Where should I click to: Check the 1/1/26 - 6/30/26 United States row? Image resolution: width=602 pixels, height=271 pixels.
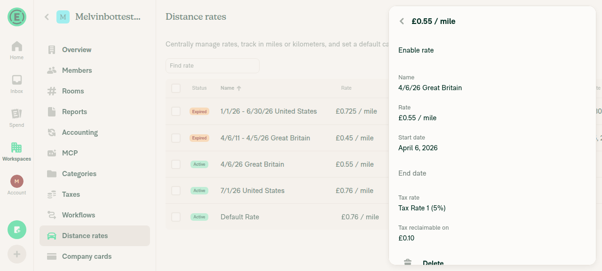[x=176, y=111]
